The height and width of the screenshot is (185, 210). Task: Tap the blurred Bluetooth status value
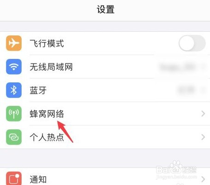(x=186, y=90)
